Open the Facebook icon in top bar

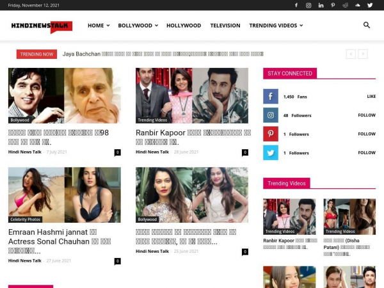(x=296, y=5)
